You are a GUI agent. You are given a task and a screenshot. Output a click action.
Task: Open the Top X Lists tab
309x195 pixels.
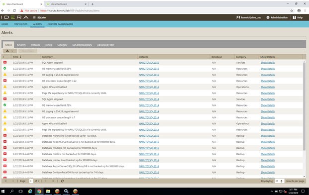(21, 24)
